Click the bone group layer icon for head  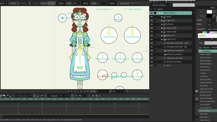click(x=165, y=17)
